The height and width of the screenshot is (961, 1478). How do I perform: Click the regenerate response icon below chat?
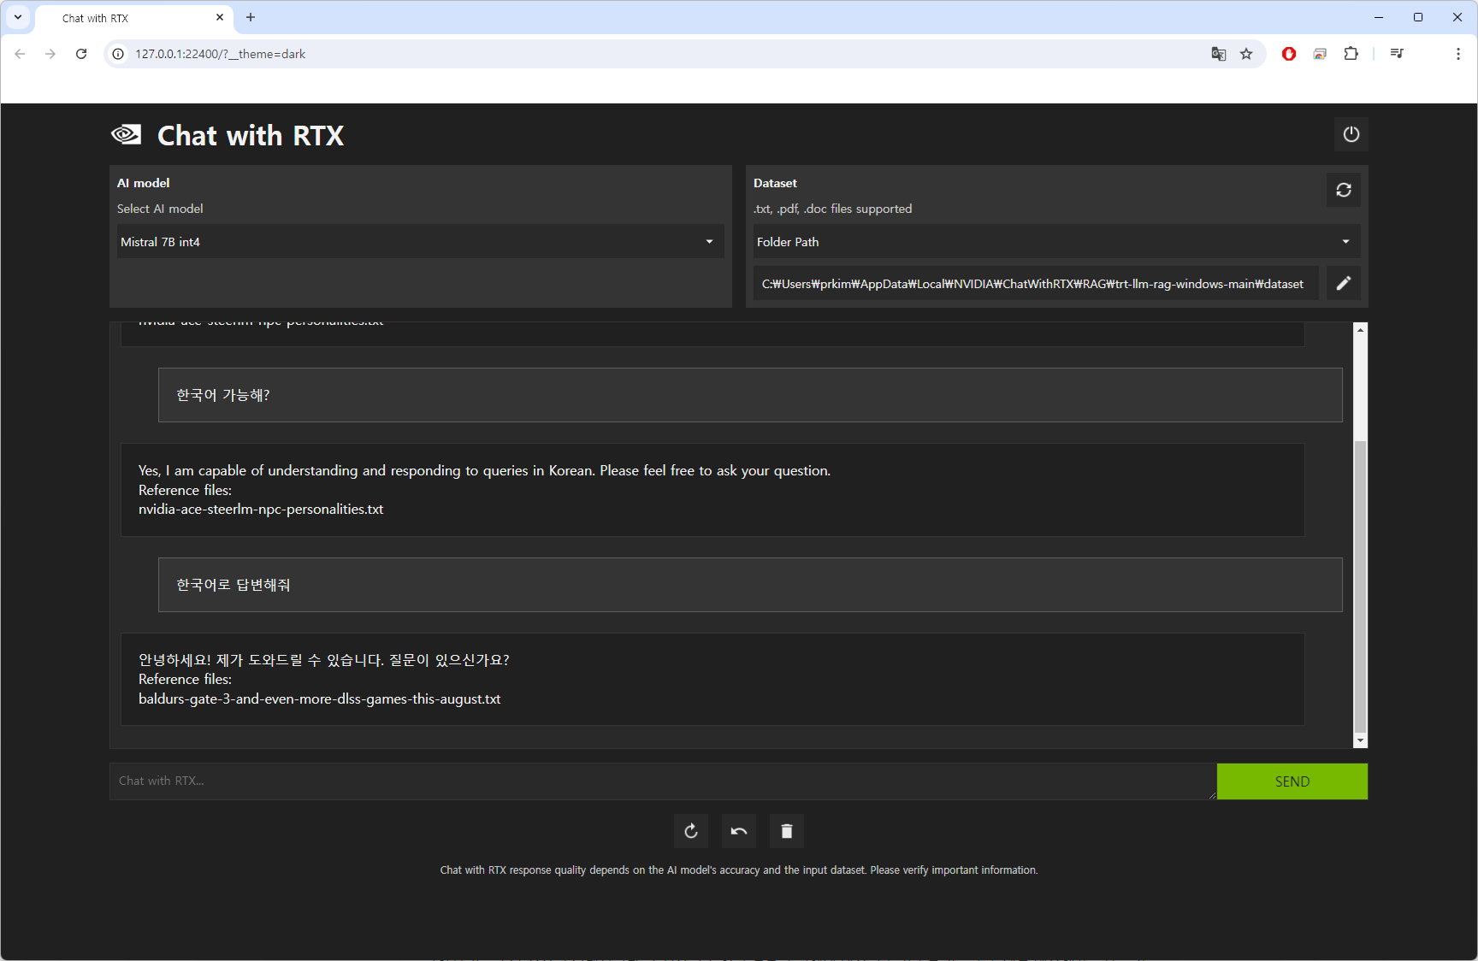pos(691,831)
